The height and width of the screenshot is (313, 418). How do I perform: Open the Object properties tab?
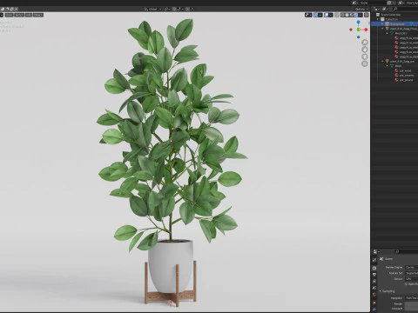374,303
